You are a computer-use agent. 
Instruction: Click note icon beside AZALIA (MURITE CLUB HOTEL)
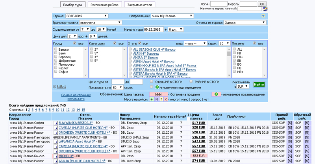click(x=56, y=160)
